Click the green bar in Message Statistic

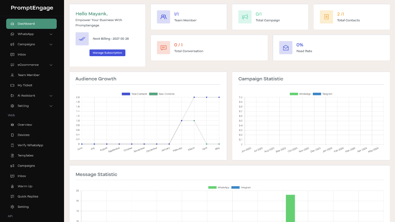(x=290, y=208)
